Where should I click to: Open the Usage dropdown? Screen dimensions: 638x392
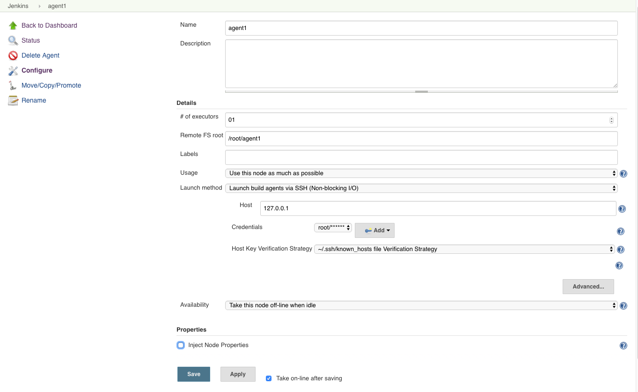click(421, 173)
